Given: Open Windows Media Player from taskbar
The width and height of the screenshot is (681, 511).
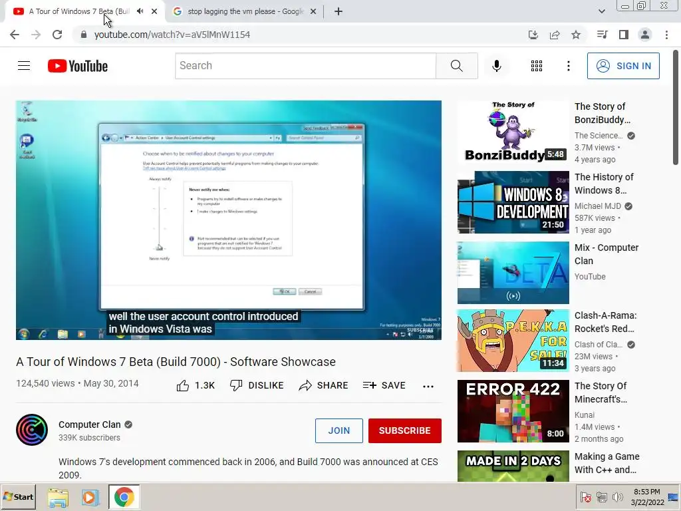Looking at the screenshot, I should pyautogui.click(x=90, y=497).
